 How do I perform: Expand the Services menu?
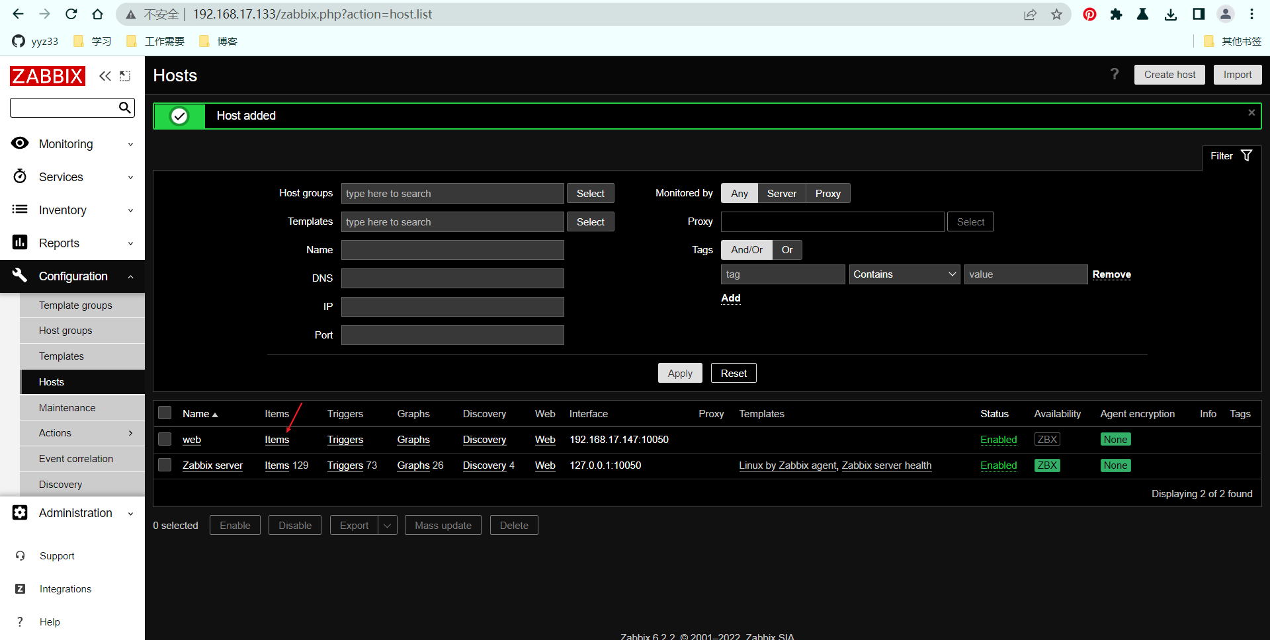pos(130,177)
